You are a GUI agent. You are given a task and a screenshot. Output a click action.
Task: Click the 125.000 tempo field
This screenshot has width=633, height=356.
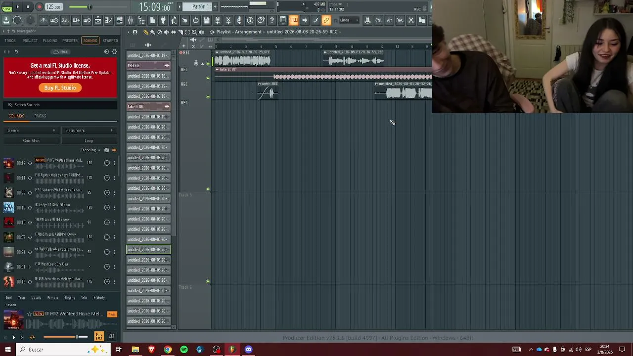pos(53,7)
